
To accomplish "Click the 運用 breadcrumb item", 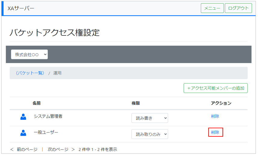I will (57, 73).
